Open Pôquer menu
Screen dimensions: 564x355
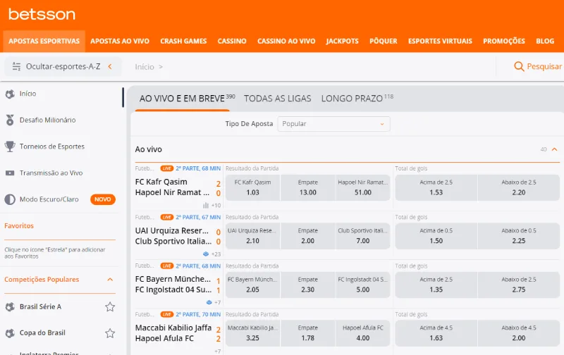point(384,42)
